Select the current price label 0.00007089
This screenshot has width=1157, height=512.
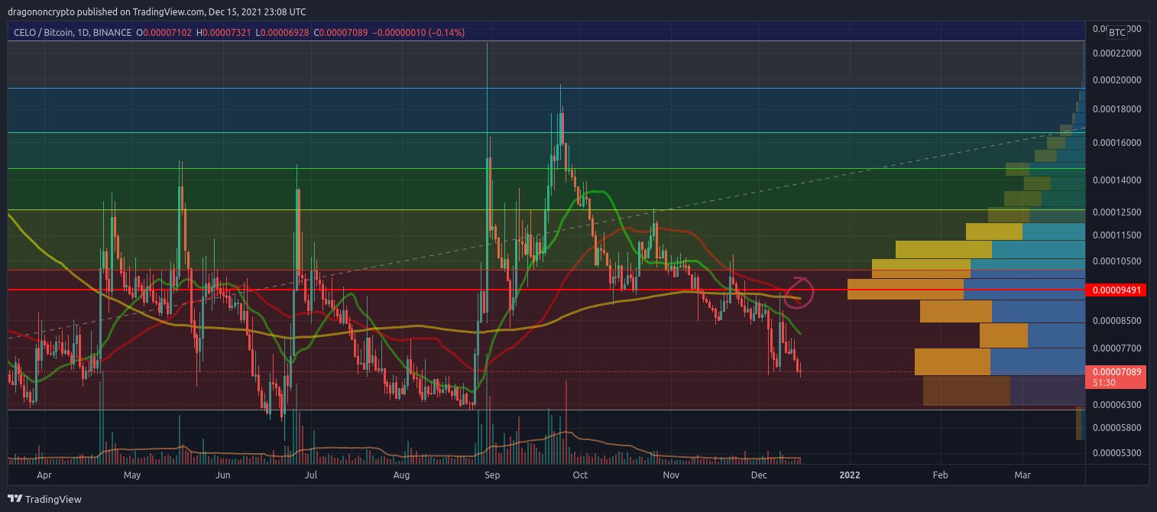coord(1116,372)
